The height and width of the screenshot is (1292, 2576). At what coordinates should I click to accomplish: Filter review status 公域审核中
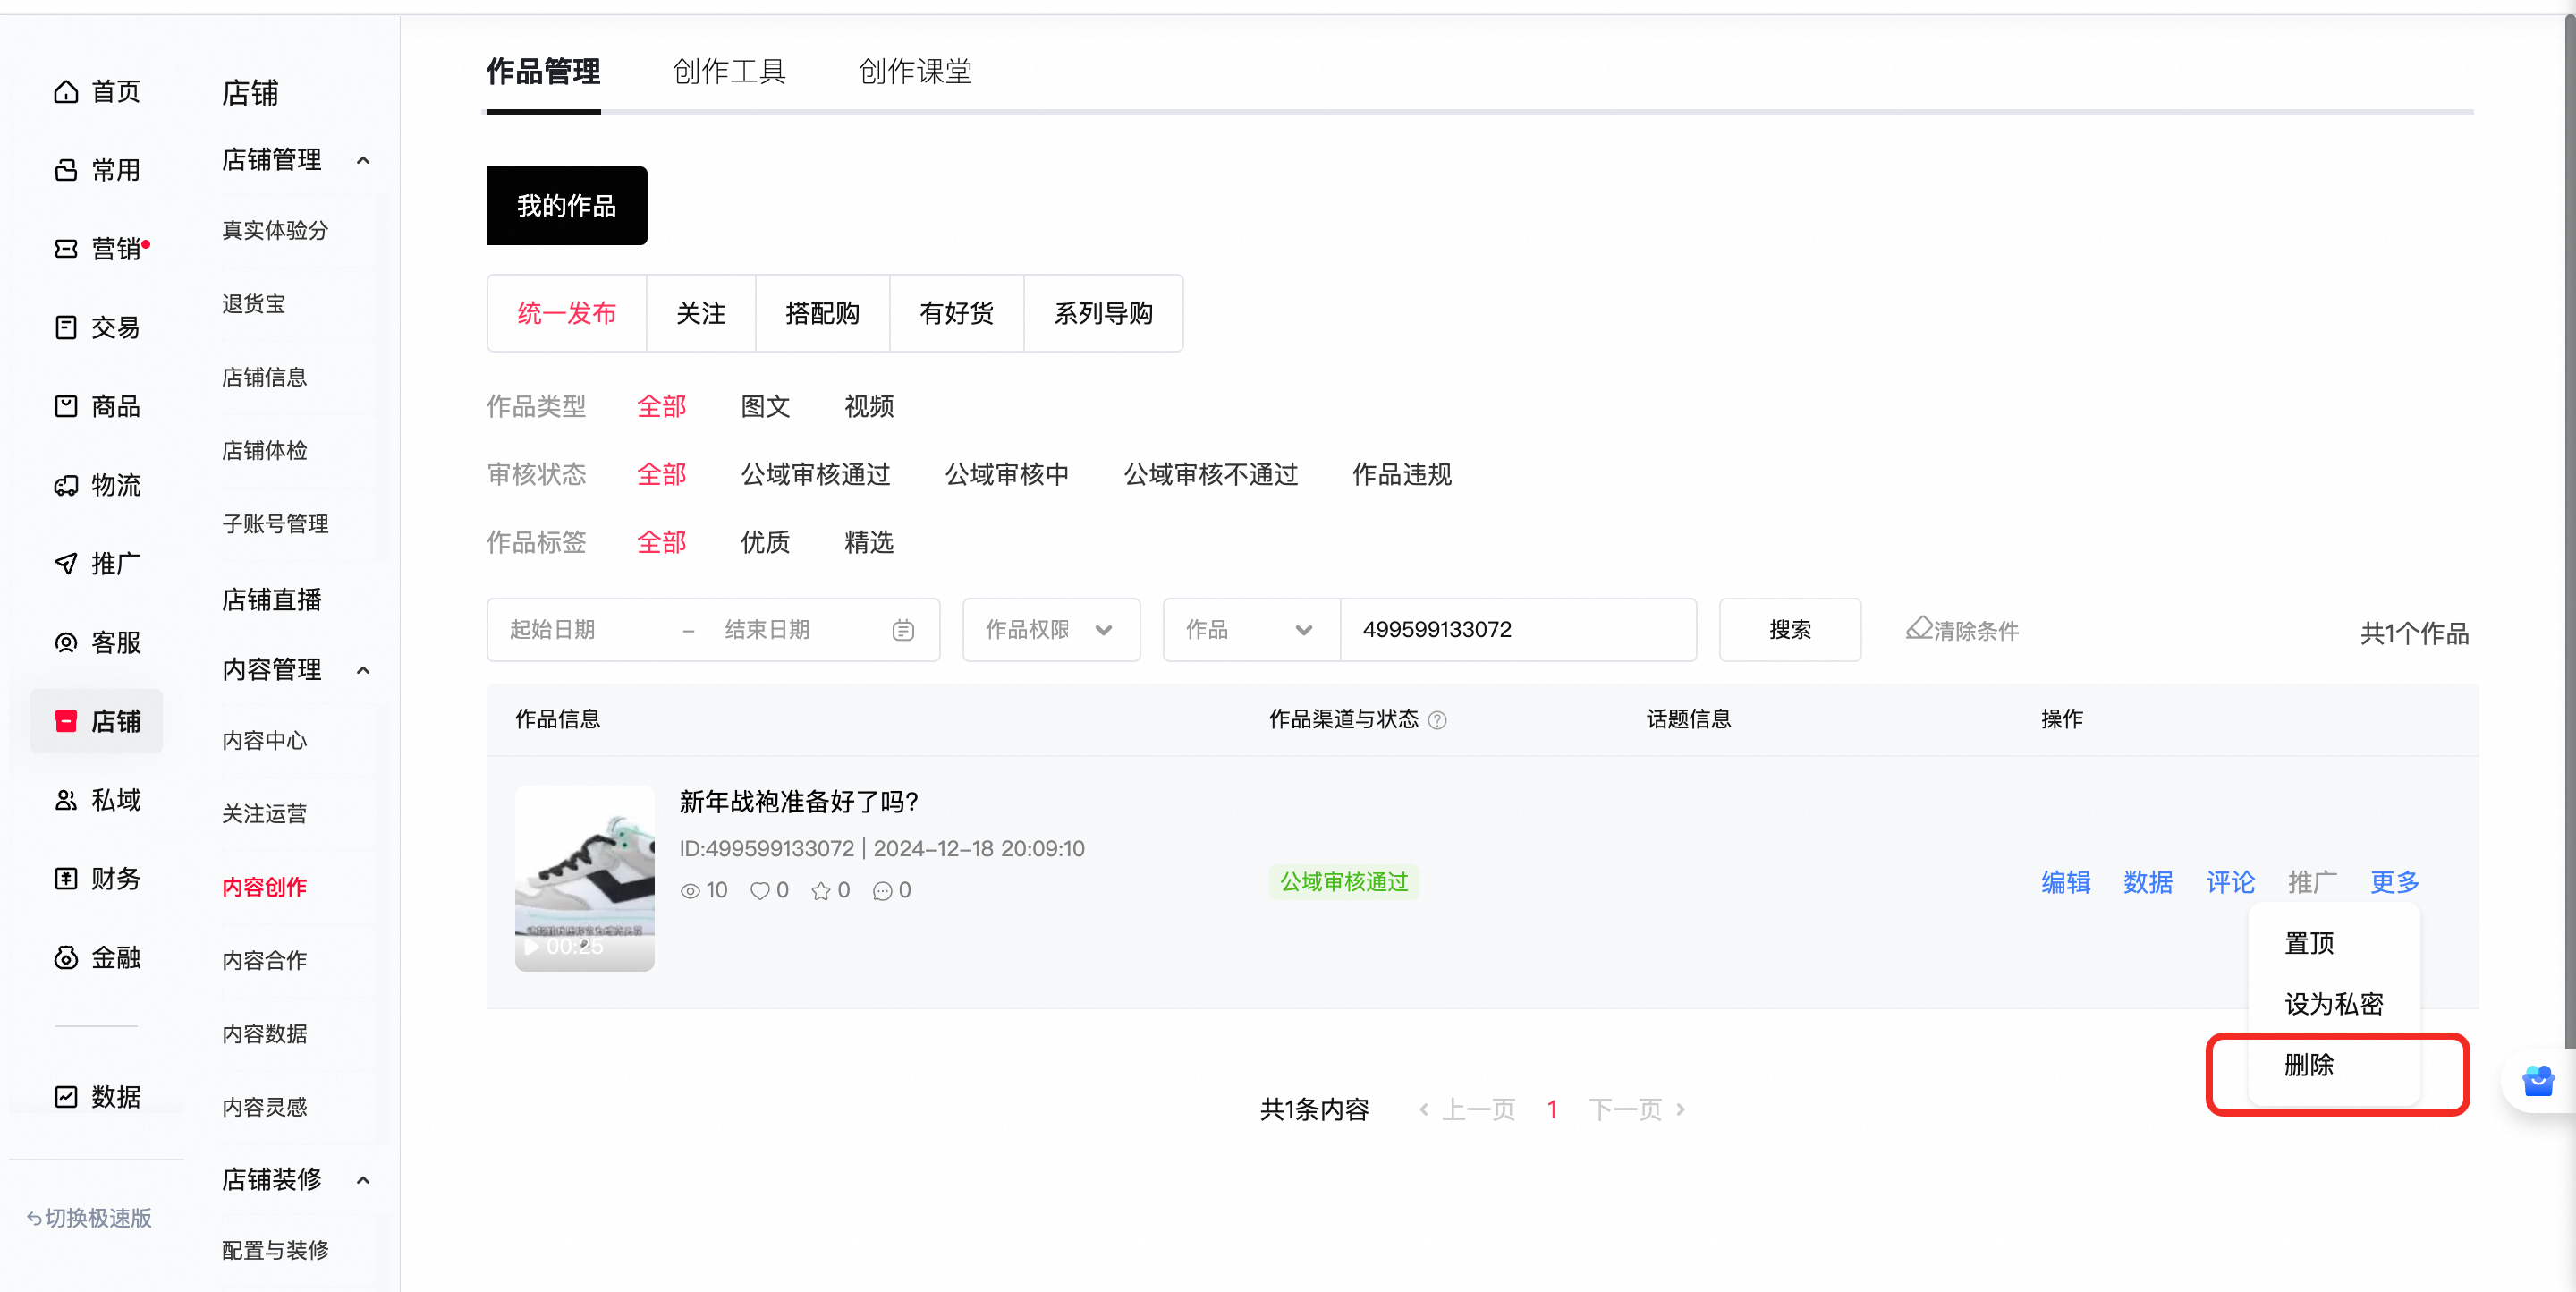[1007, 474]
